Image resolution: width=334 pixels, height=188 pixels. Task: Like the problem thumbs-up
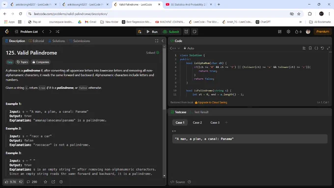[10, 182]
